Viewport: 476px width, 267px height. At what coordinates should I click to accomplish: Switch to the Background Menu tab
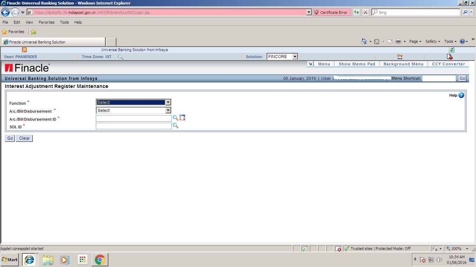[x=403, y=64]
